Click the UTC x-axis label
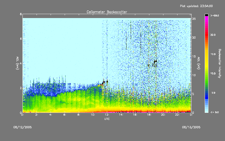Screen dimensions: 225x141 tap(107, 119)
